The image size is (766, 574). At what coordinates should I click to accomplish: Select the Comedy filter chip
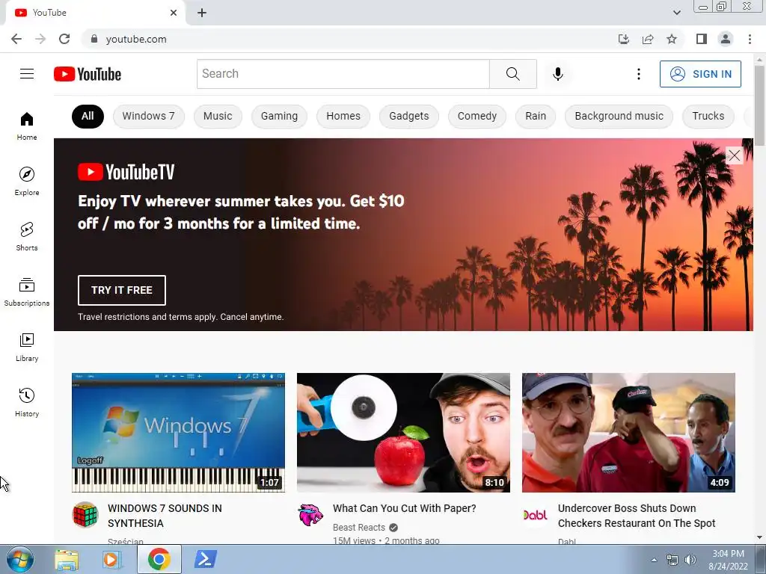click(x=477, y=116)
